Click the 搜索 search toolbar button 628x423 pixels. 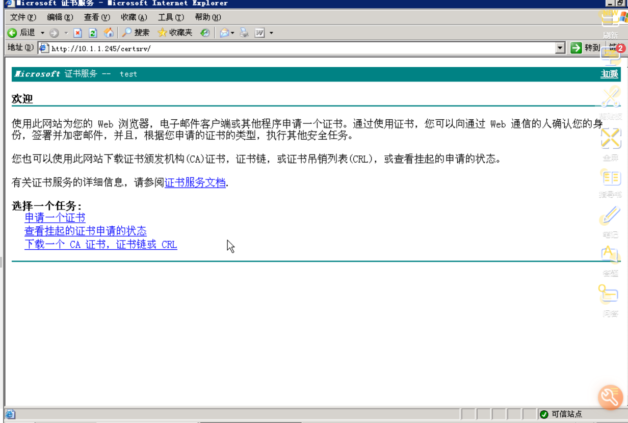(x=136, y=33)
